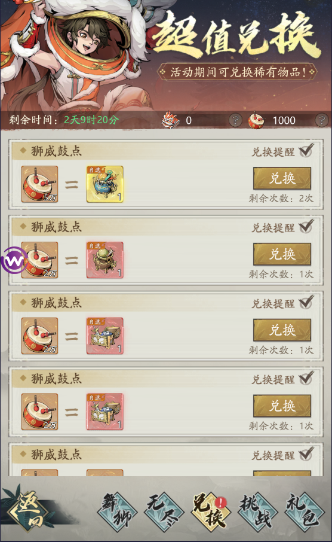Tap the 5万 drum cost icon

[x=39, y=184]
